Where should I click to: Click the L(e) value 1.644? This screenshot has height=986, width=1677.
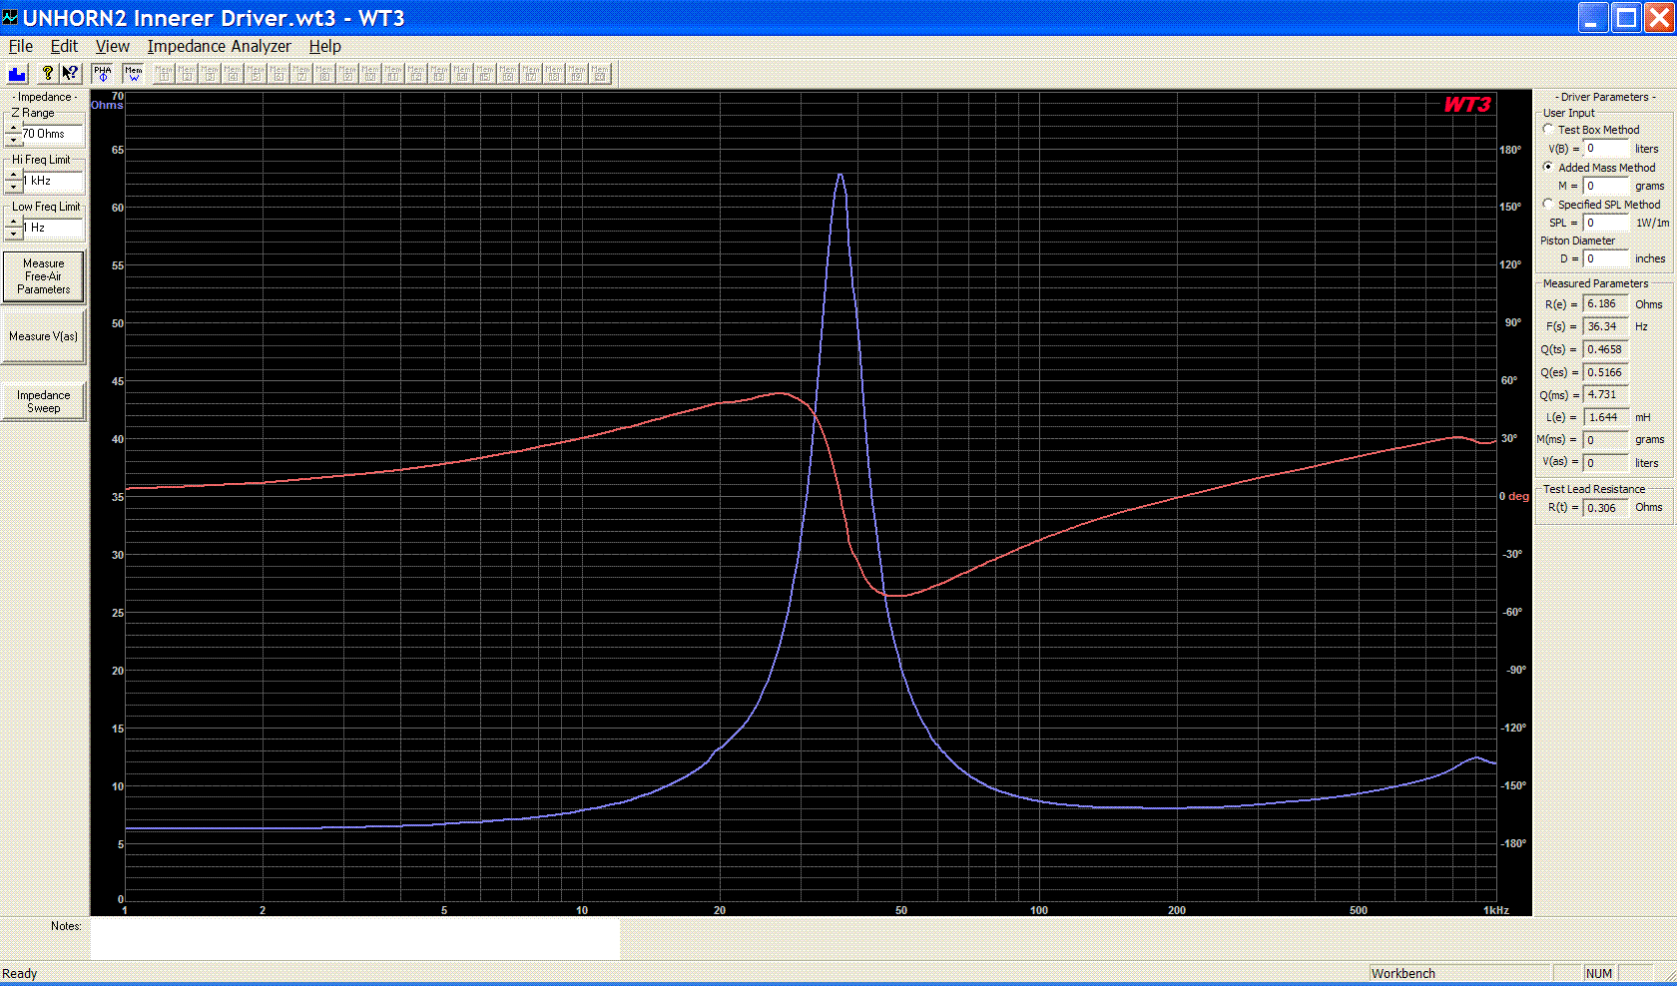click(1606, 417)
